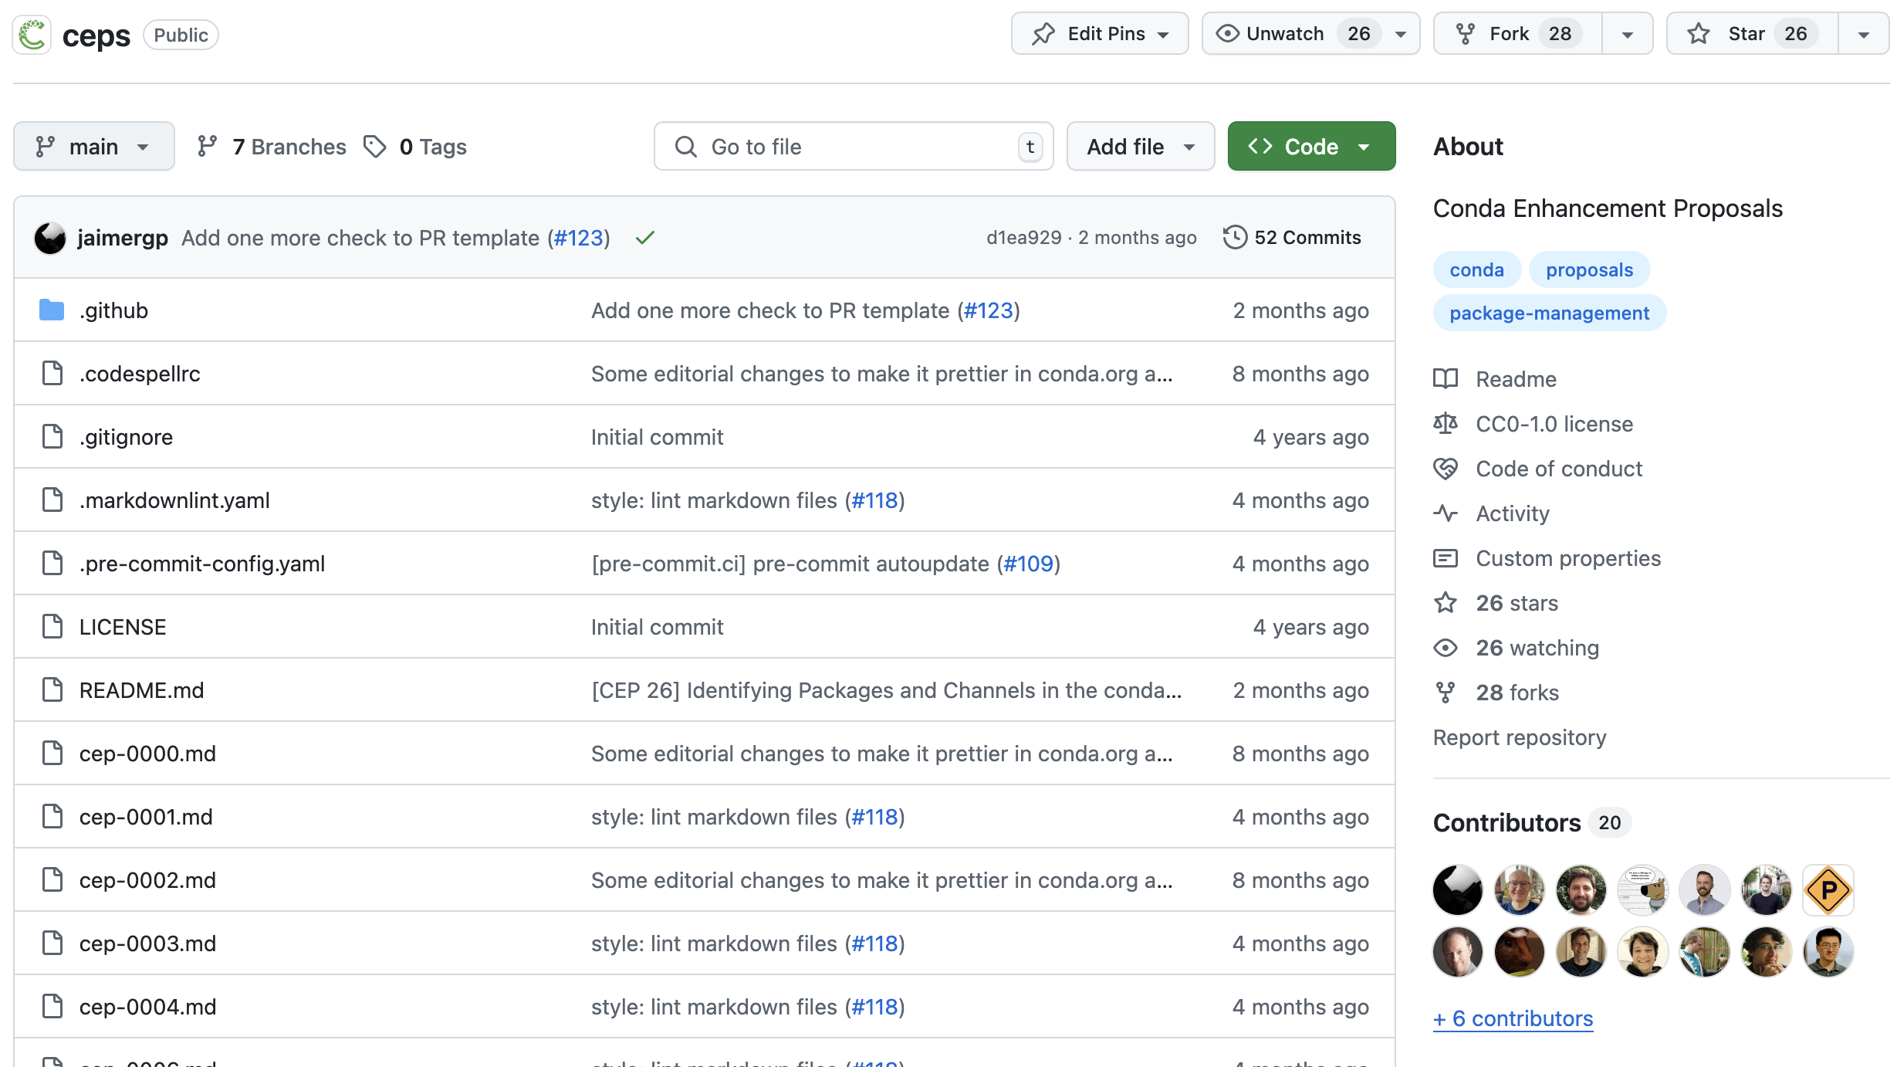Screen dimensions: 1897x1067
Task: Click the conda organization logo icon
Action: point(32,36)
